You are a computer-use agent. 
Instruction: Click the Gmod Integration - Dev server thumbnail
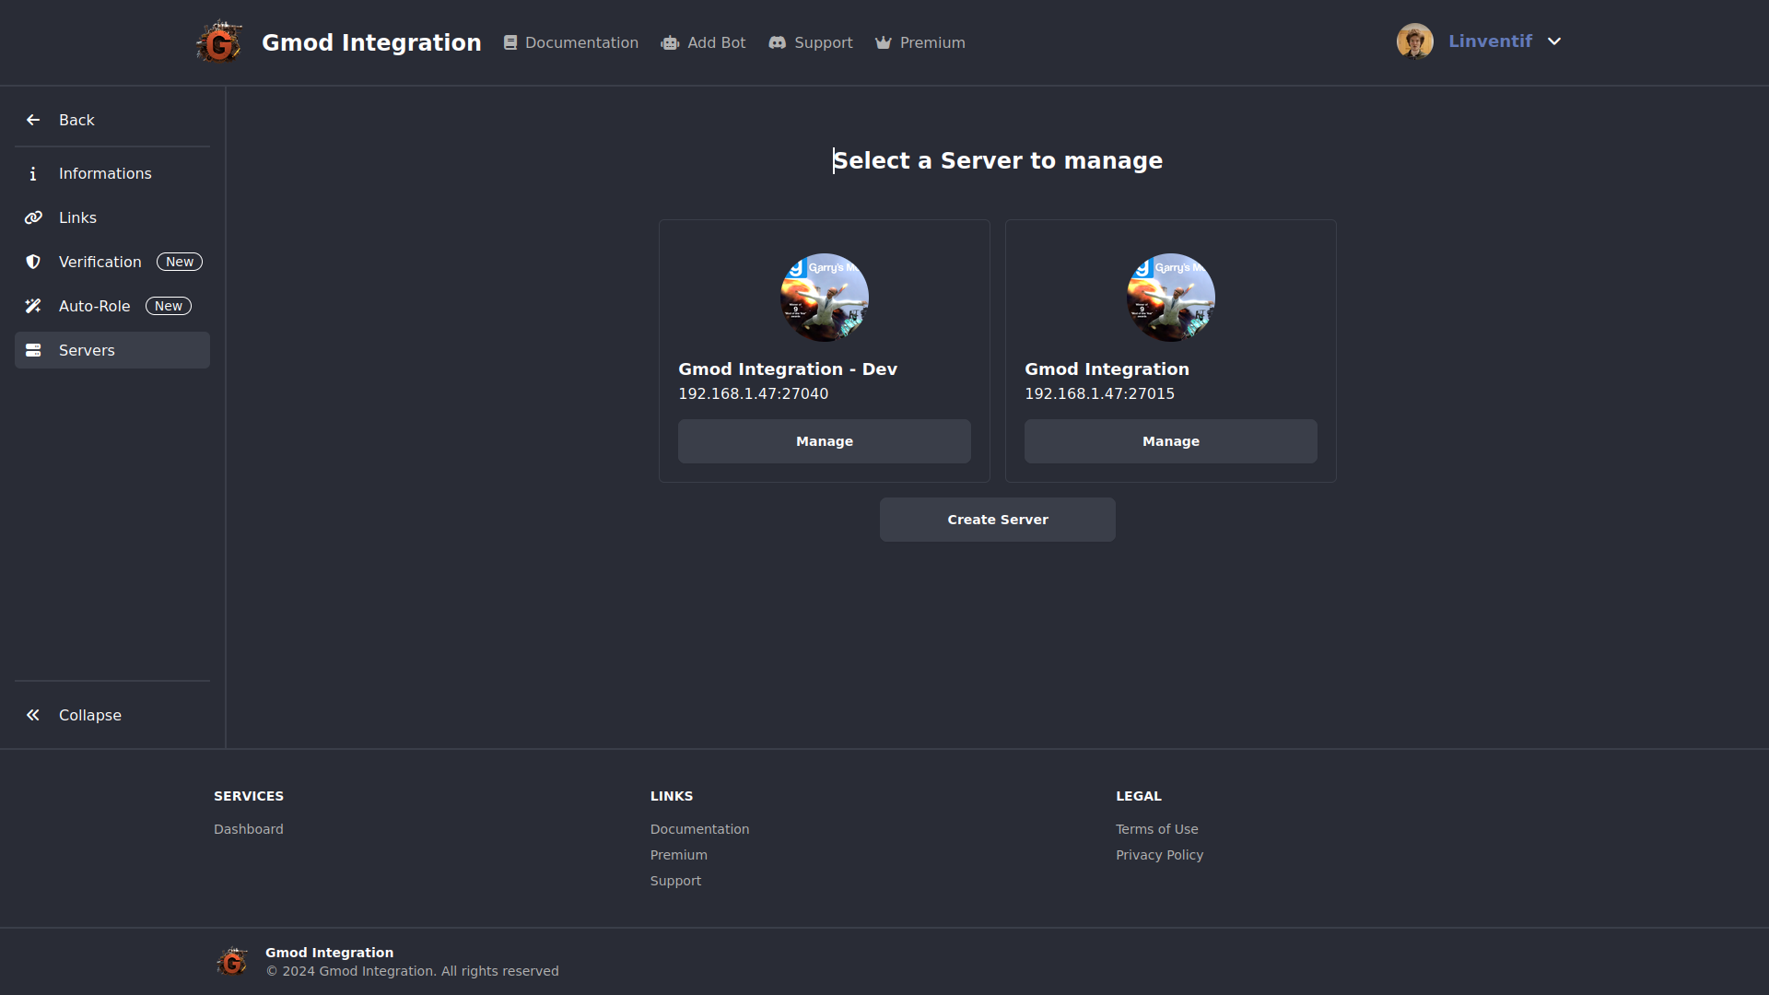[825, 298]
